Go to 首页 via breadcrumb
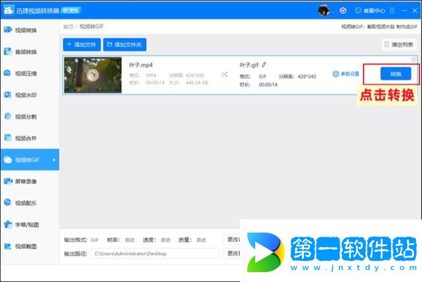This screenshot has height=282, width=422. (x=68, y=26)
